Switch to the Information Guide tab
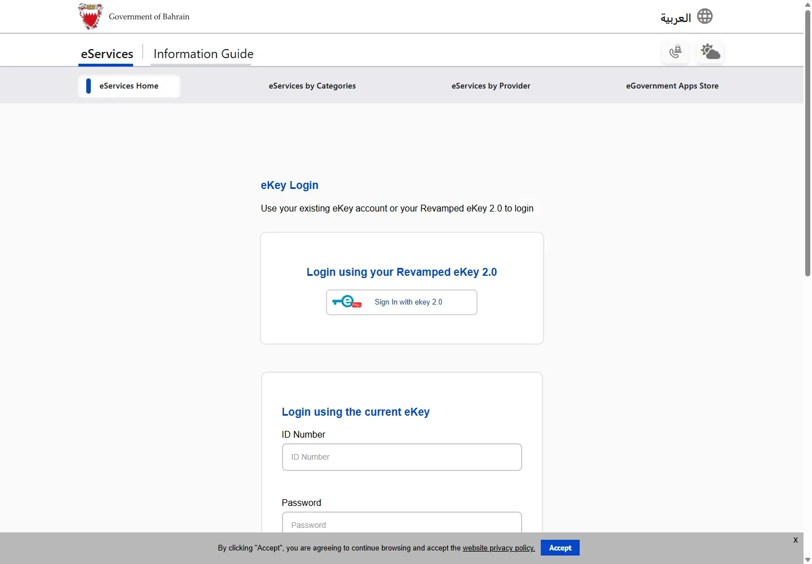812x564 pixels. (x=203, y=54)
